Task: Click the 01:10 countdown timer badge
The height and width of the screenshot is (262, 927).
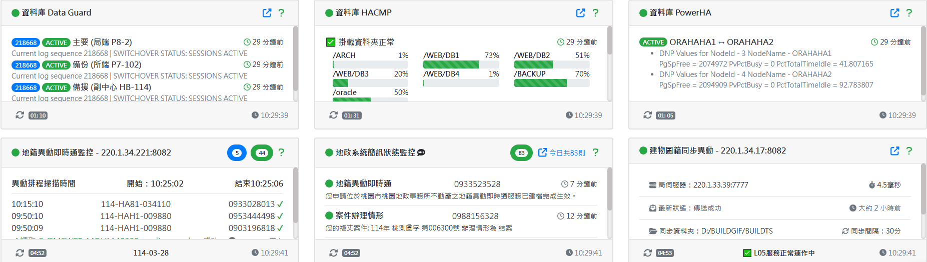Action: 38,115
